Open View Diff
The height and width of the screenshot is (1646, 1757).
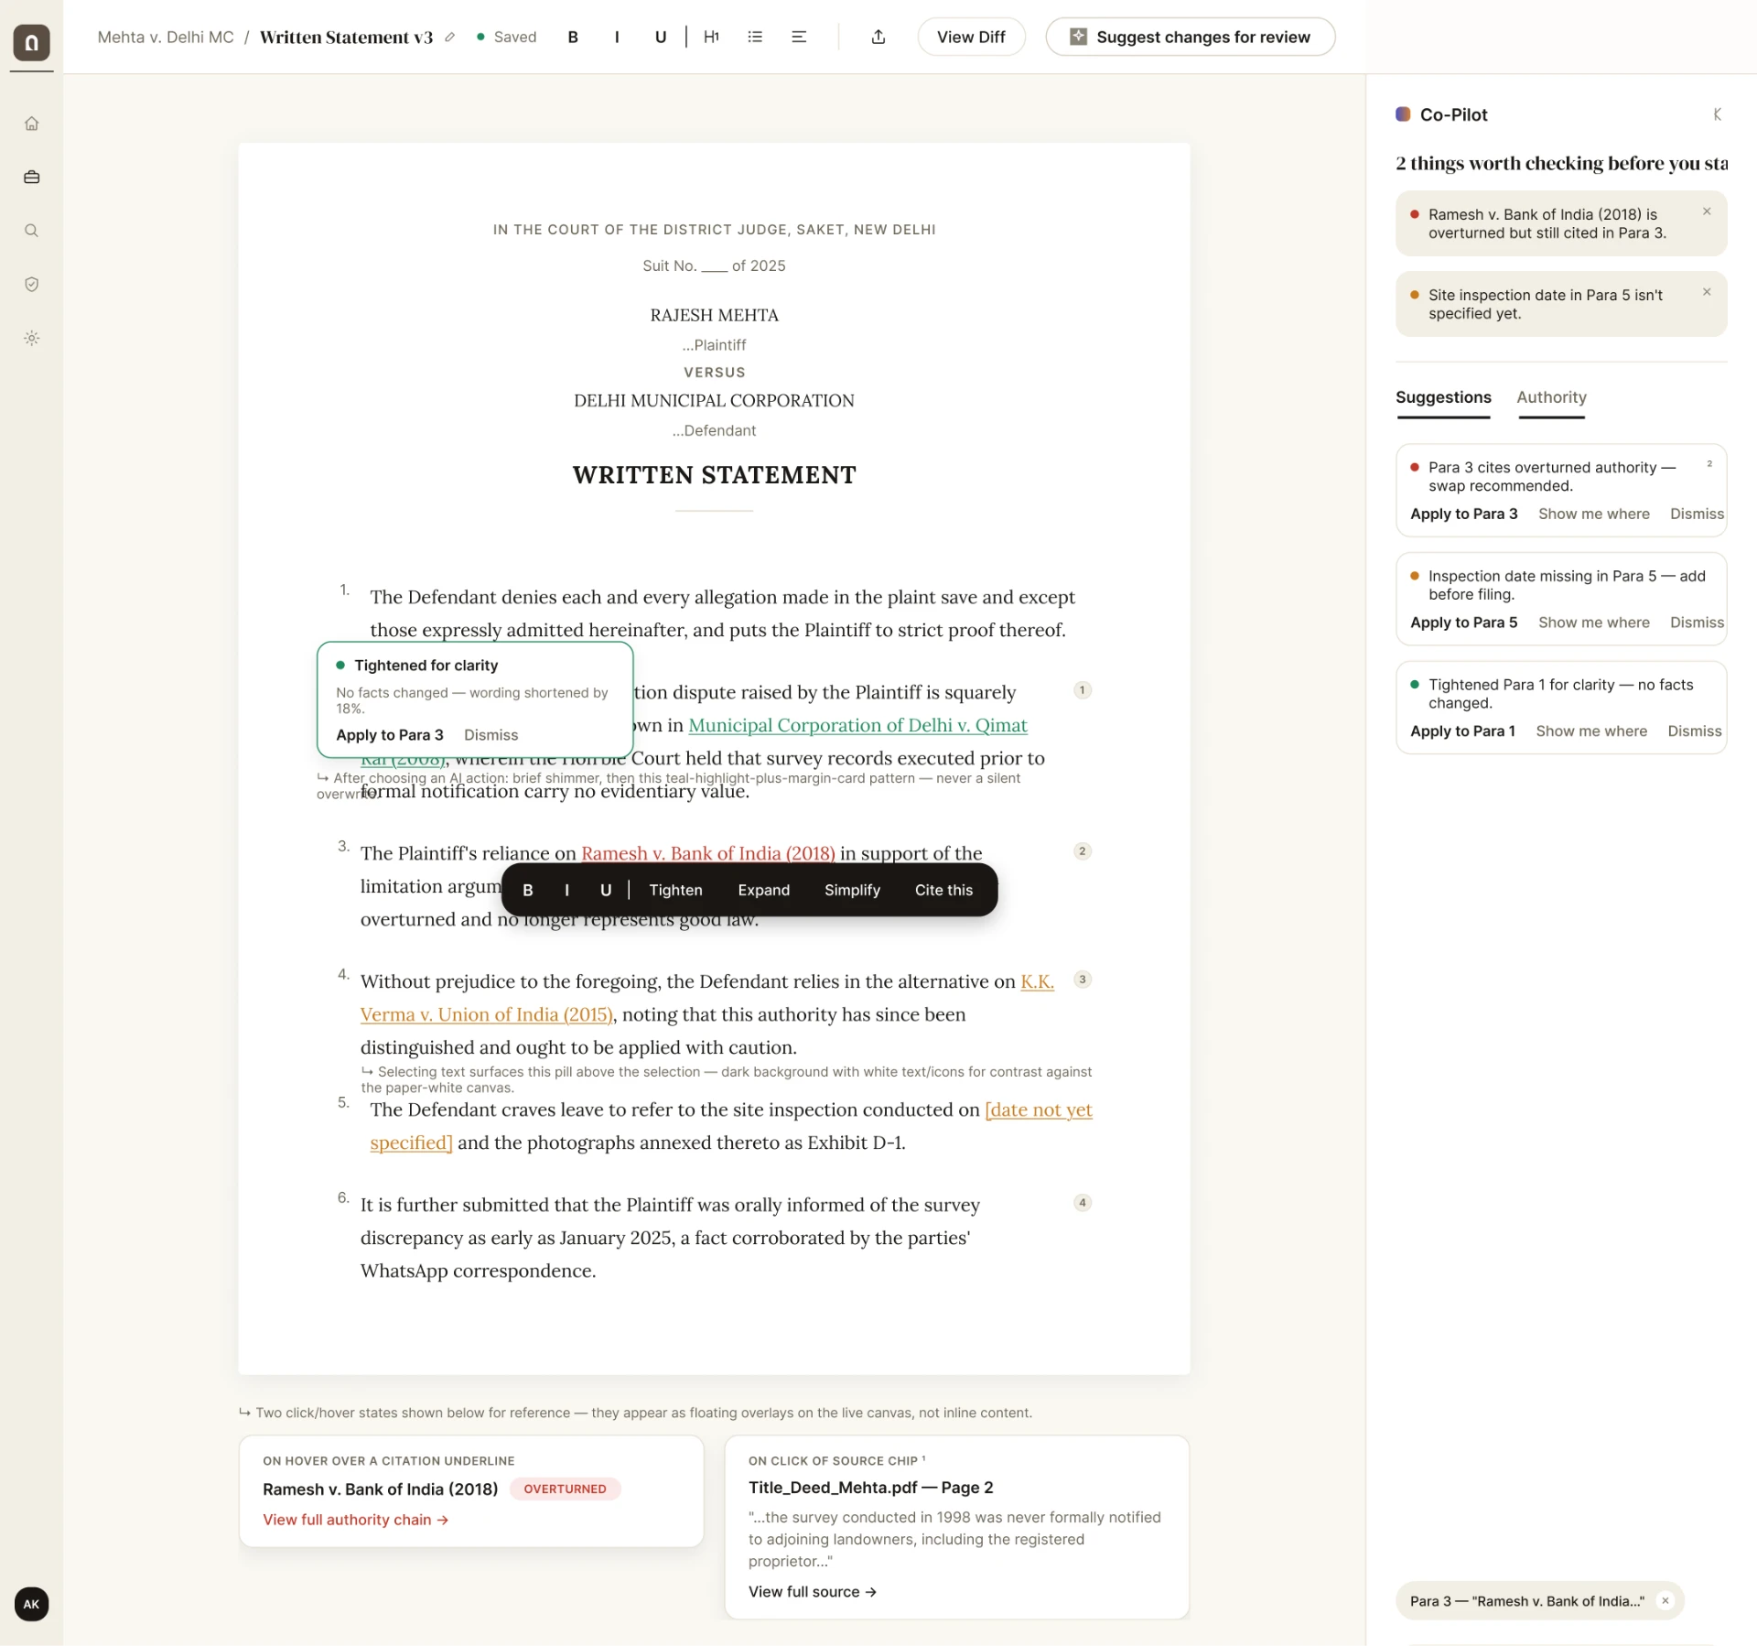[x=971, y=38]
